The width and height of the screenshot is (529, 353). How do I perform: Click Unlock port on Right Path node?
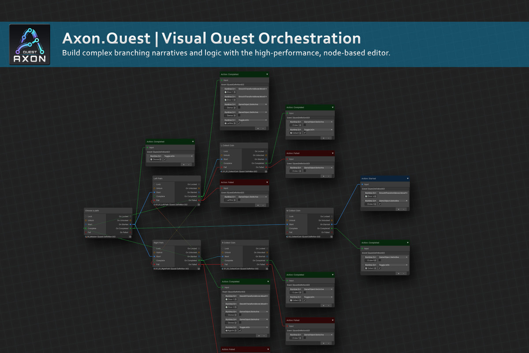click(154, 252)
